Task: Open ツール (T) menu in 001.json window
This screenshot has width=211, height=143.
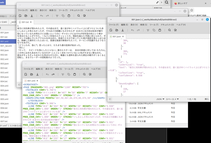Action: click(x=154, y=25)
